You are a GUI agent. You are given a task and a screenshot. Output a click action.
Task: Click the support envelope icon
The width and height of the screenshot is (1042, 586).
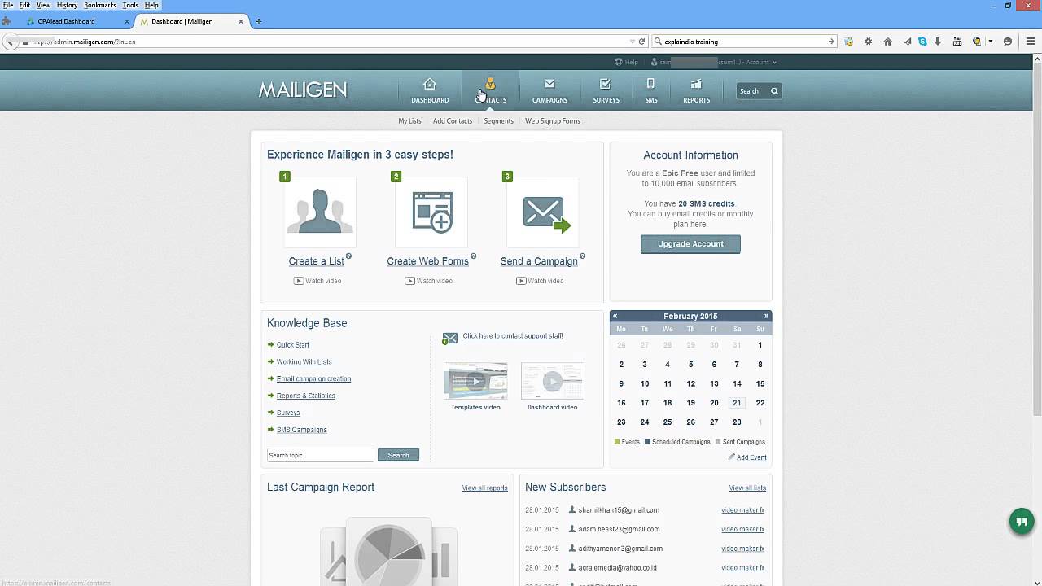pos(450,338)
